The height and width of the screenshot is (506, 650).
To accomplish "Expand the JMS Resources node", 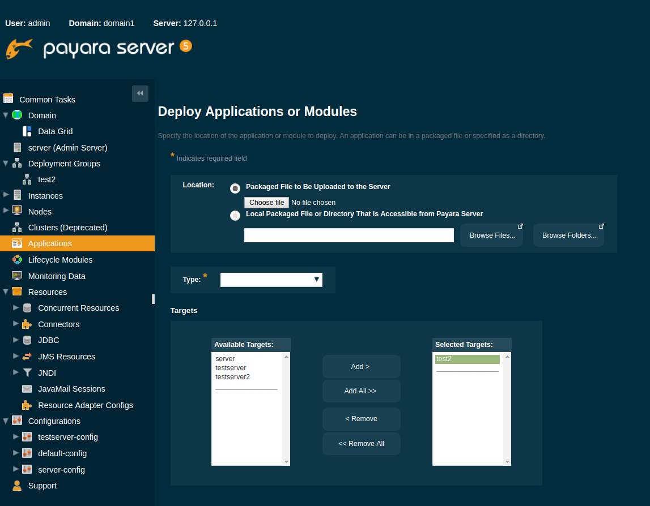I will pos(17,357).
